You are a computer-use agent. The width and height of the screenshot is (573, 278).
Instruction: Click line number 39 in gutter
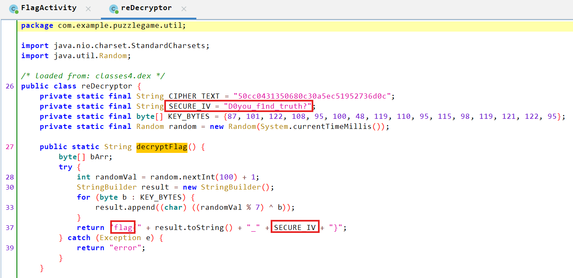[x=9, y=248]
